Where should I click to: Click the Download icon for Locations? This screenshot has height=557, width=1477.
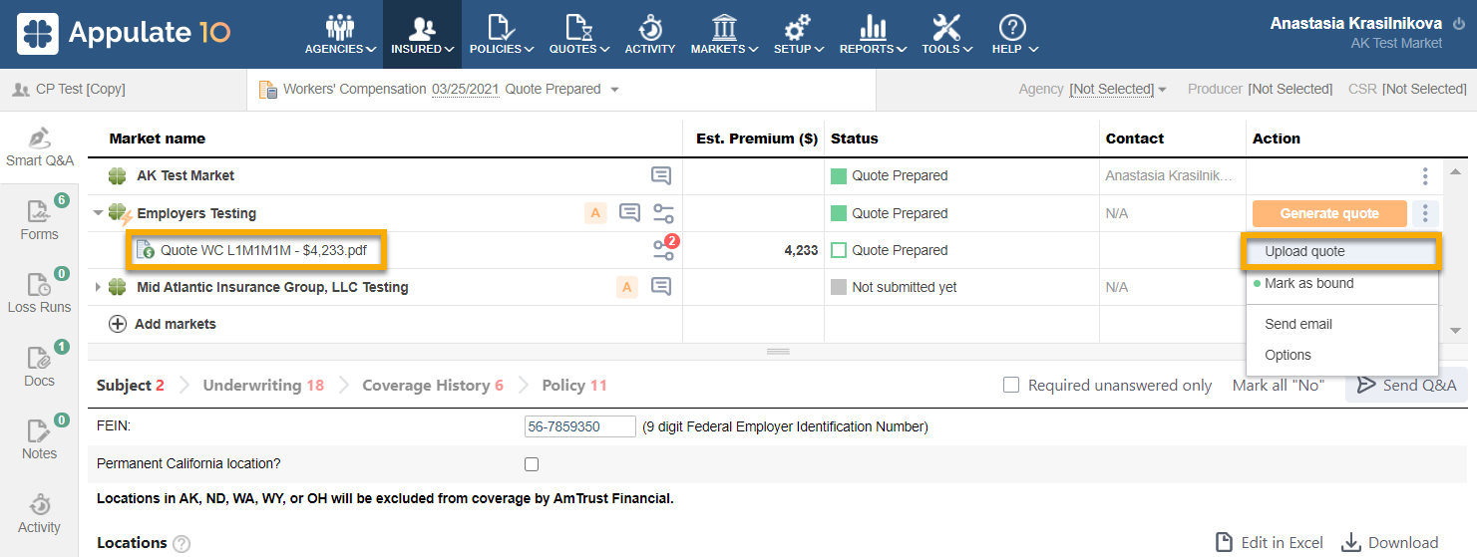click(x=1351, y=542)
